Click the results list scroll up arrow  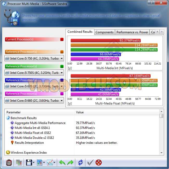(x=161, y=112)
